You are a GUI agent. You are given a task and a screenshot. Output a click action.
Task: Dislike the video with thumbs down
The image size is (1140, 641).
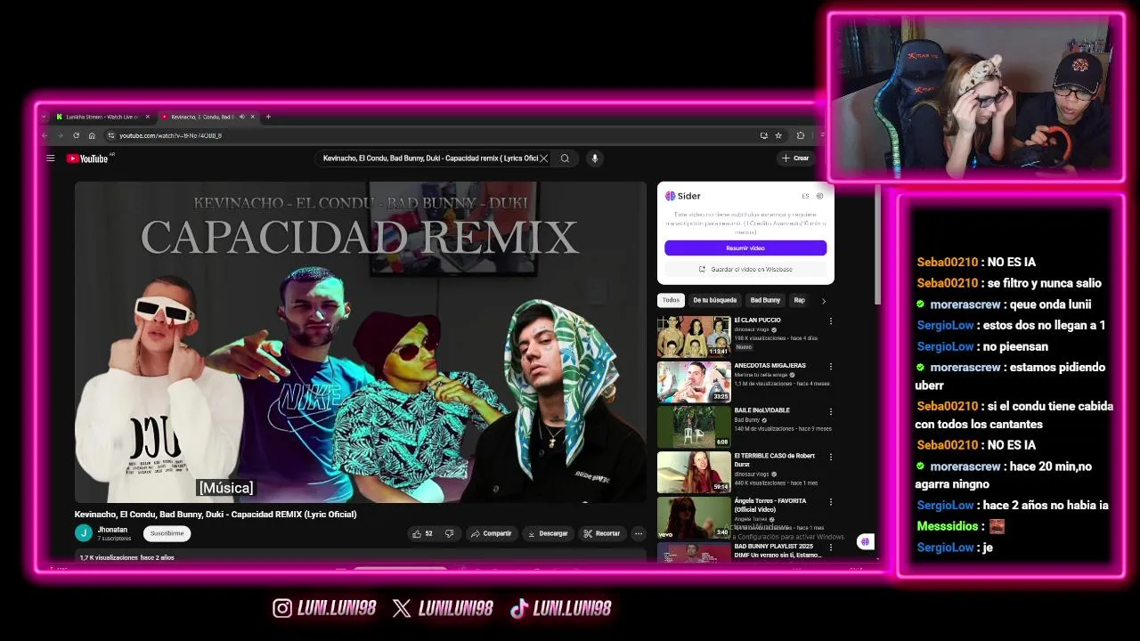click(x=450, y=533)
